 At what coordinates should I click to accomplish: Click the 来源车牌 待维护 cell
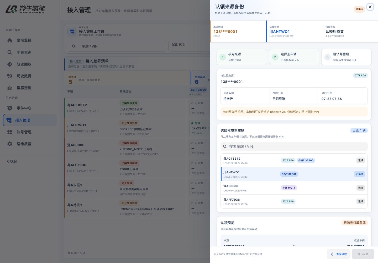pos(245,96)
